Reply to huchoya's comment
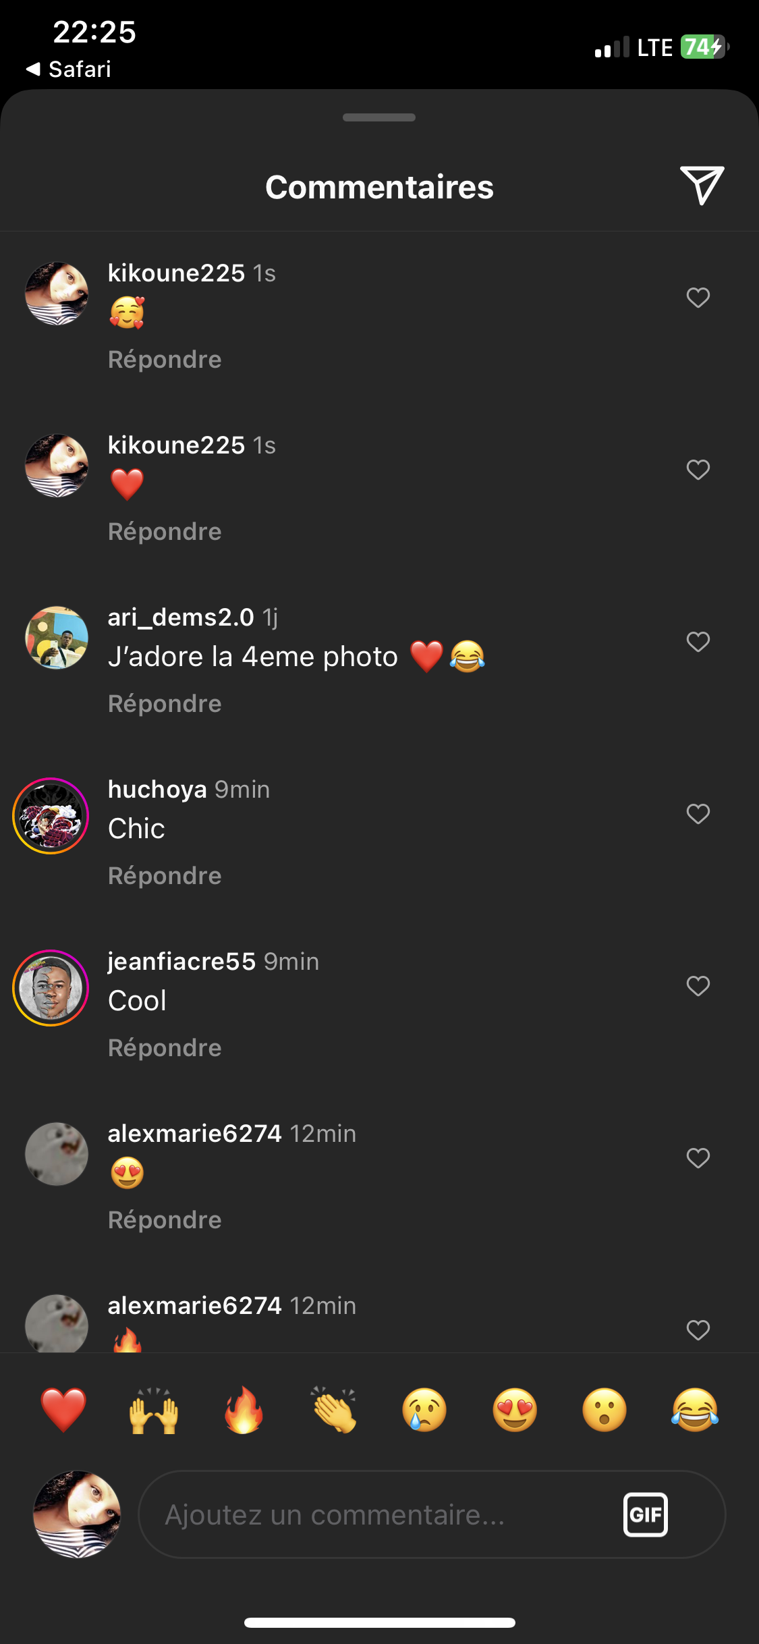This screenshot has width=759, height=1644. (x=165, y=876)
